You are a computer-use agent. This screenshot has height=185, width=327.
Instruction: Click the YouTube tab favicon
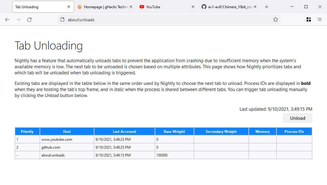[142, 7]
